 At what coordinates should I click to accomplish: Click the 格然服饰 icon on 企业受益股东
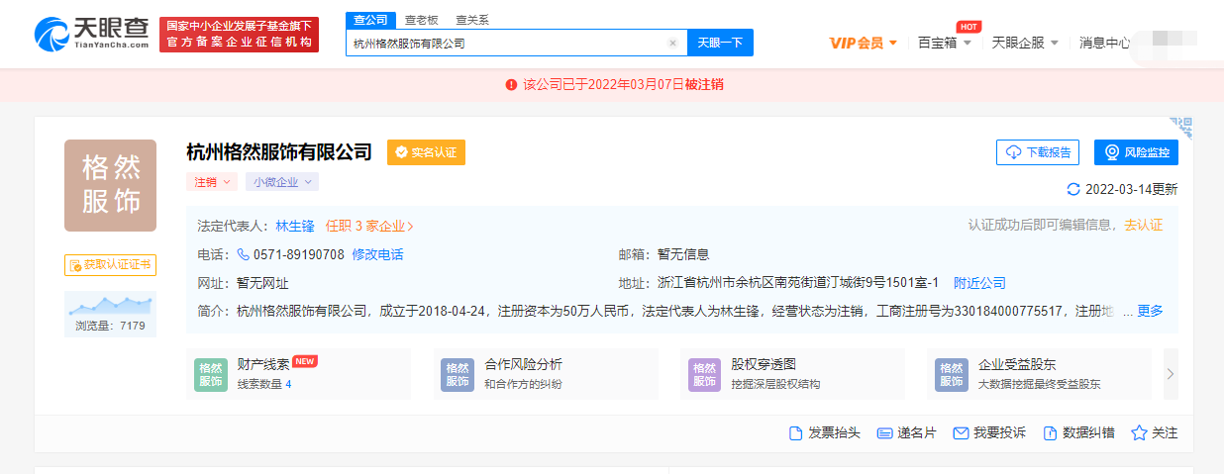click(x=951, y=374)
